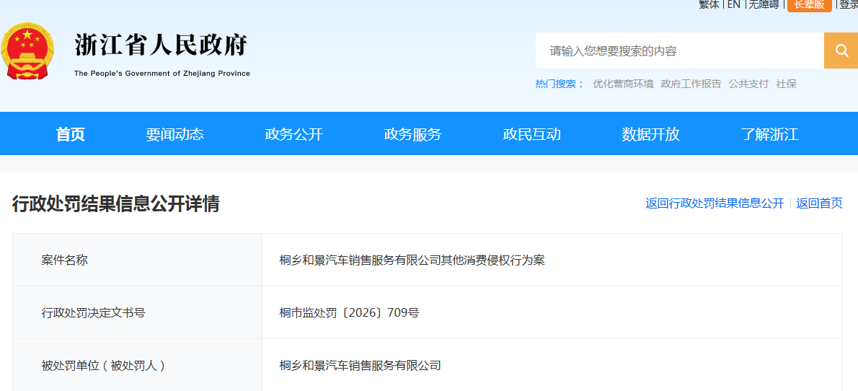
Task: Open the 要闻动态 navigation tab
Action: point(174,134)
